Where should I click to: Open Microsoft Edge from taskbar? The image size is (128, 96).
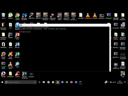click(39, 82)
